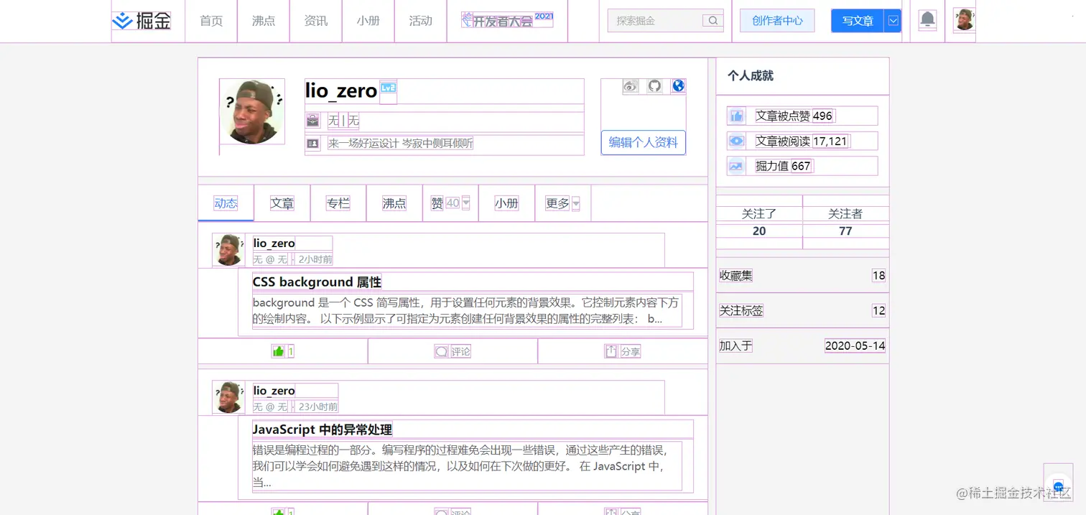Click the thumbs-up icon beside 文章被点赞
1086x515 pixels.
[x=736, y=116]
